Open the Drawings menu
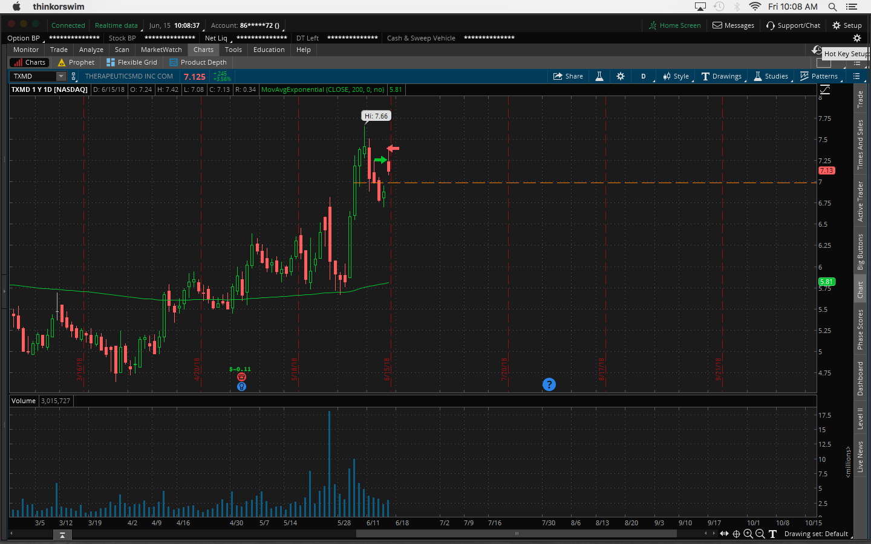The width and height of the screenshot is (871, 544). coord(722,76)
